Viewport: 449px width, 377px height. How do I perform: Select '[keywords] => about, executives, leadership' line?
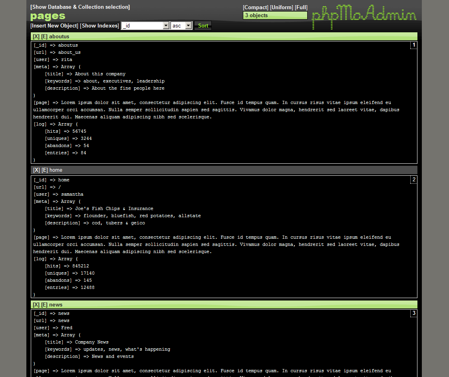[105, 81]
